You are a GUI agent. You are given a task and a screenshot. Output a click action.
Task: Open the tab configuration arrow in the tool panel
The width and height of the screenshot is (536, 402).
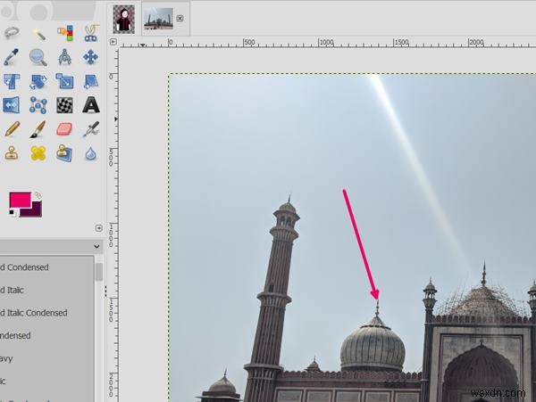tap(98, 228)
